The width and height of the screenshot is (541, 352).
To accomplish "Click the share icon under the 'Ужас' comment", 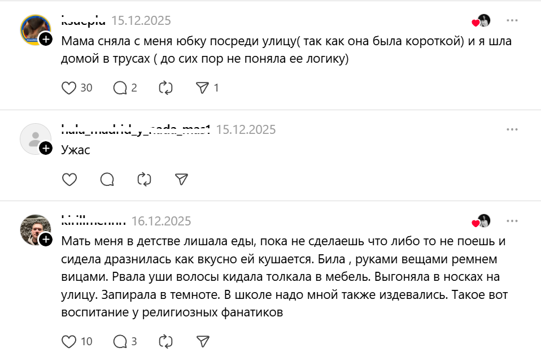I will point(181,179).
